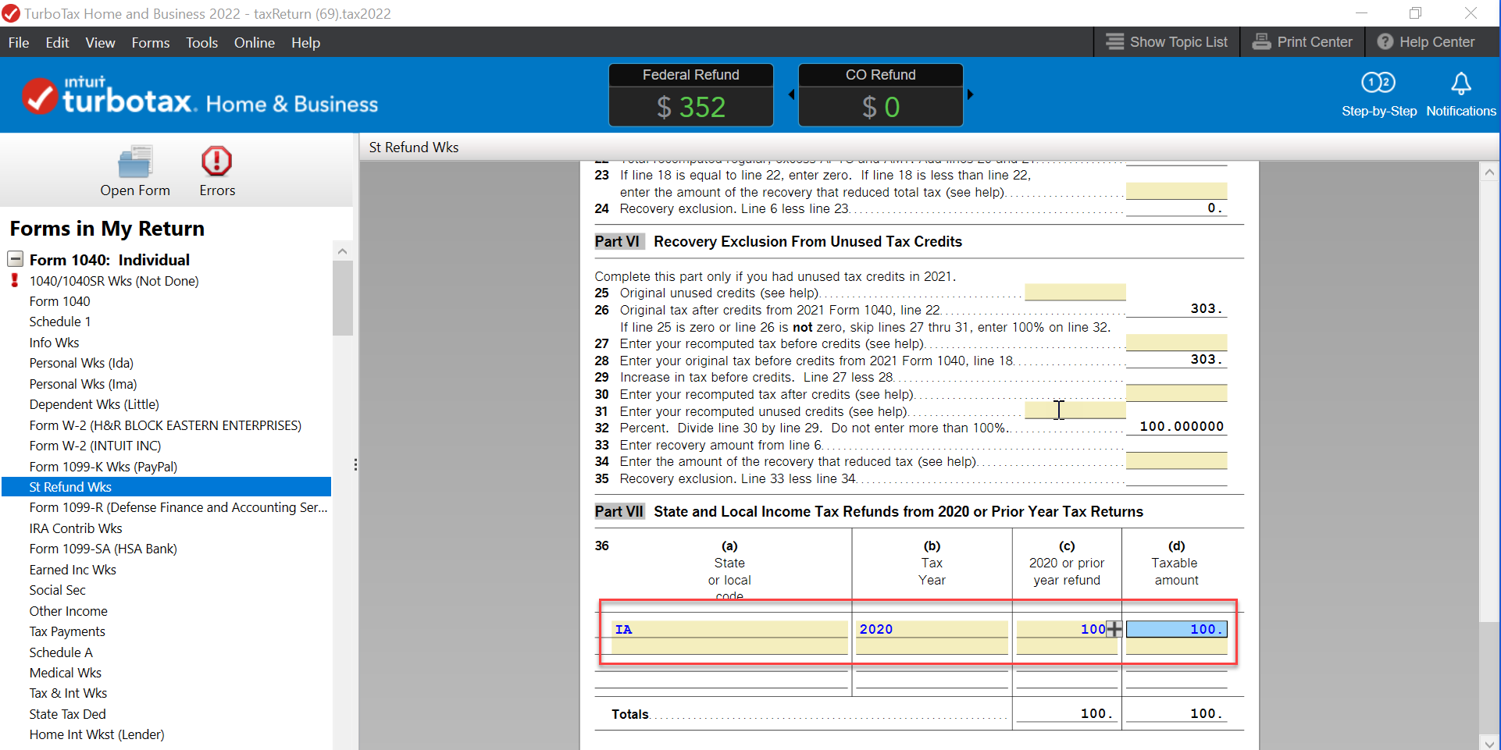This screenshot has height=750, width=1501.
Task: Click the highlighted Taxable amount field
Action: [x=1176, y=629]
